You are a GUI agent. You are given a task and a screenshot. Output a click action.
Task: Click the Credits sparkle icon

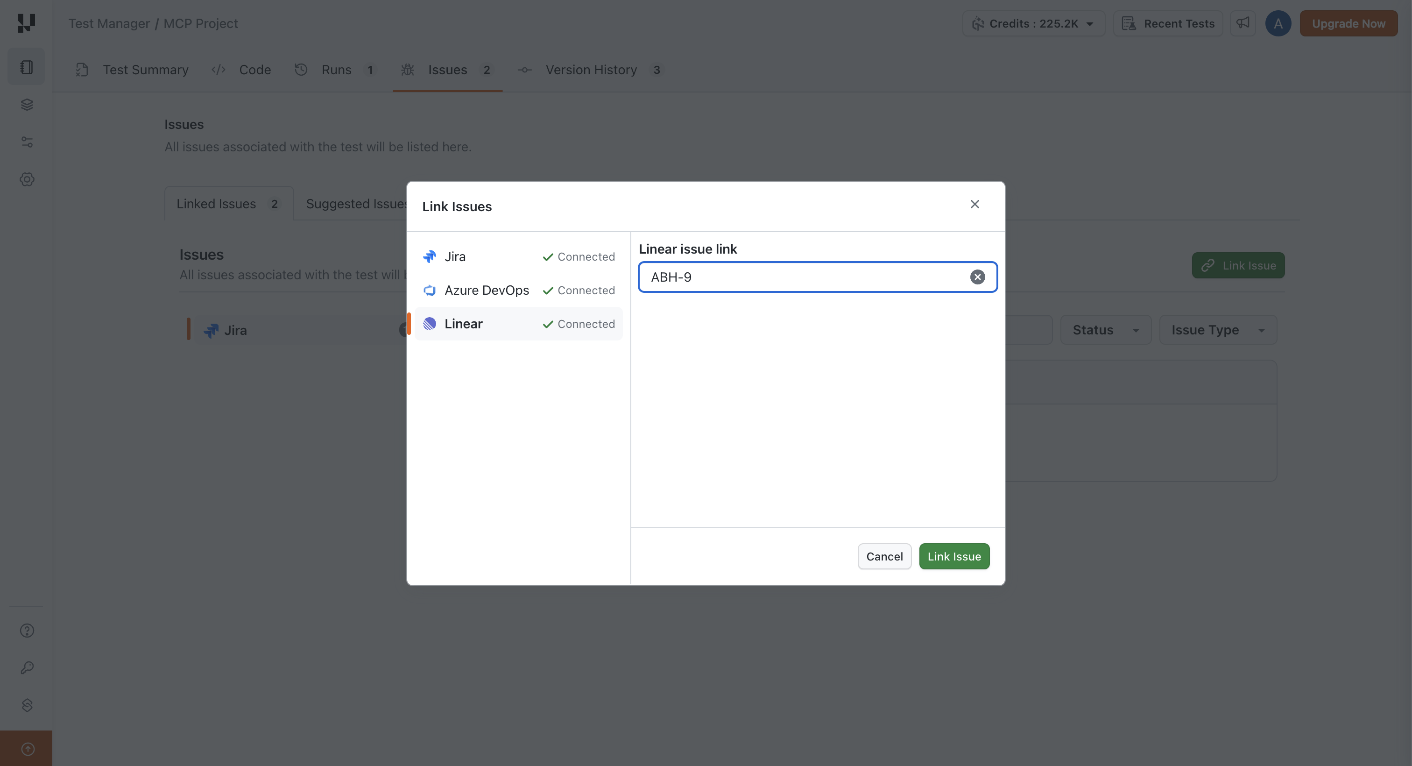(x=978, y=23)
